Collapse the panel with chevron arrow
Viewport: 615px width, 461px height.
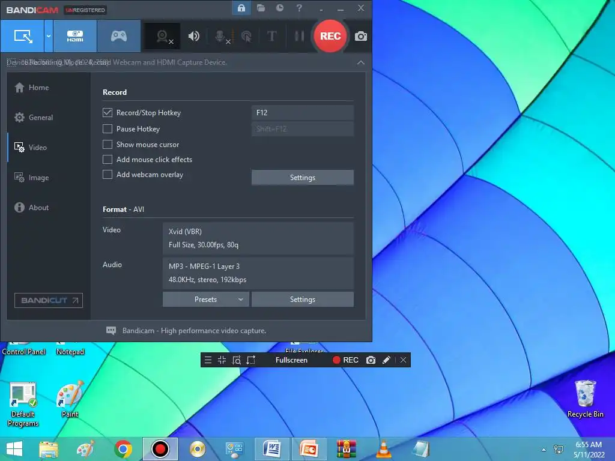point(361,62)
